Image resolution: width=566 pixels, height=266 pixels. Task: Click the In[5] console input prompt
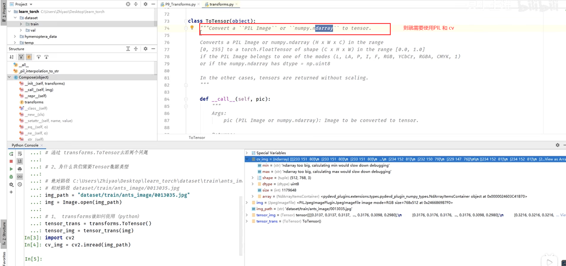[x=33, y=259]
